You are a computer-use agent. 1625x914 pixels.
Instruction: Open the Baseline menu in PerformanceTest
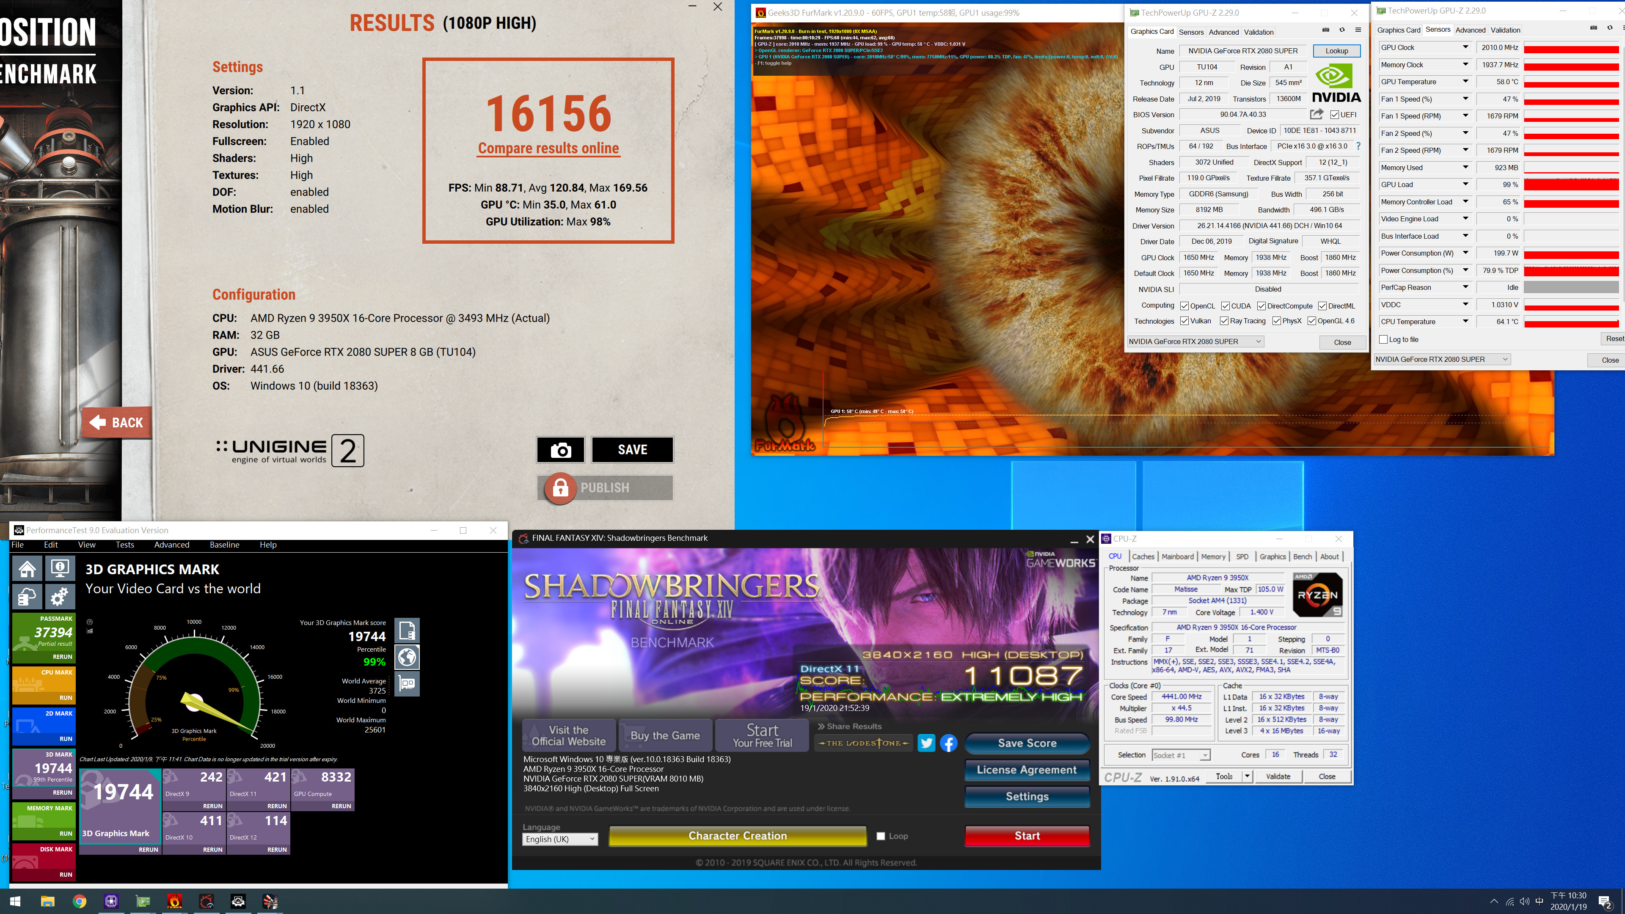pyautogui.click(x=225, y=545)
